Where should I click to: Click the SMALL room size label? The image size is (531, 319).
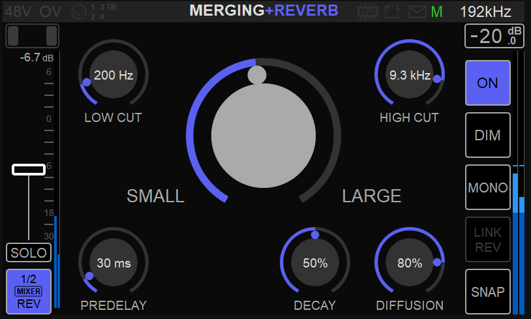(155, 196)
